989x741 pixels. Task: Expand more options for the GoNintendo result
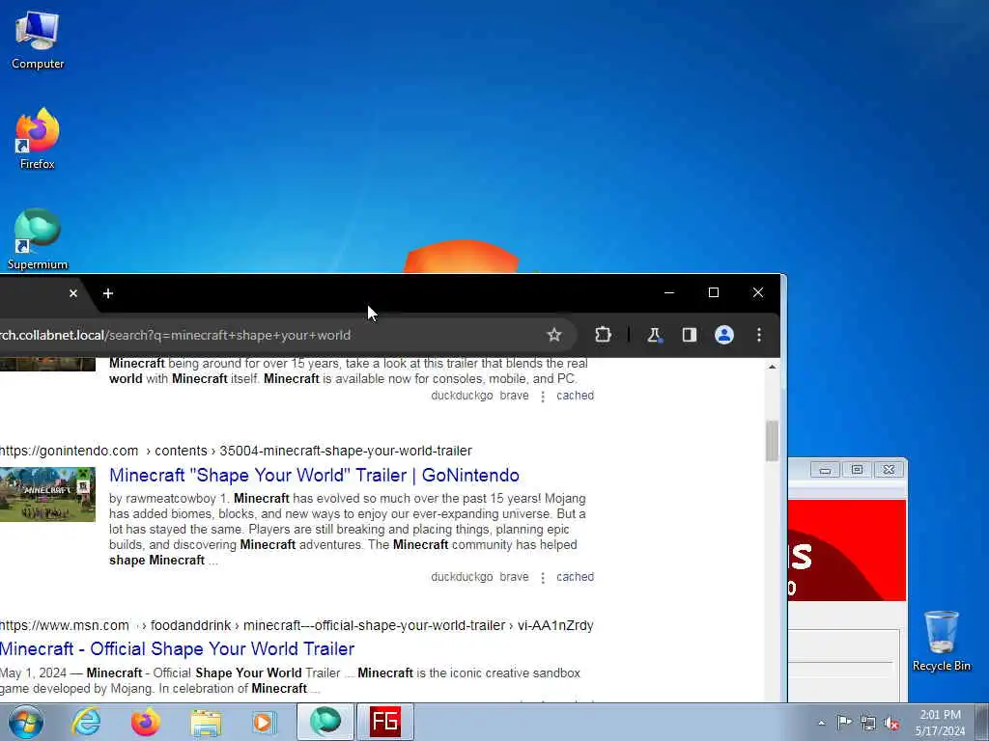tap(543, 578)
